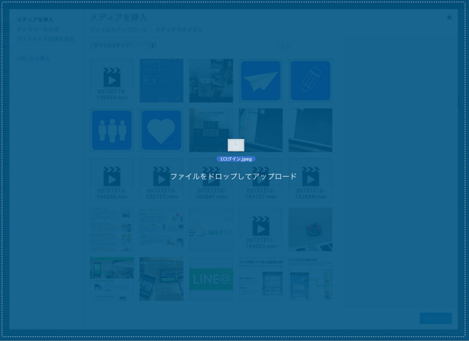The height and width of the screenshot is (341, 469).
Task: Choose the ISSUE DRIVEN image thumbnail
Action: click(x=211, y=130)
